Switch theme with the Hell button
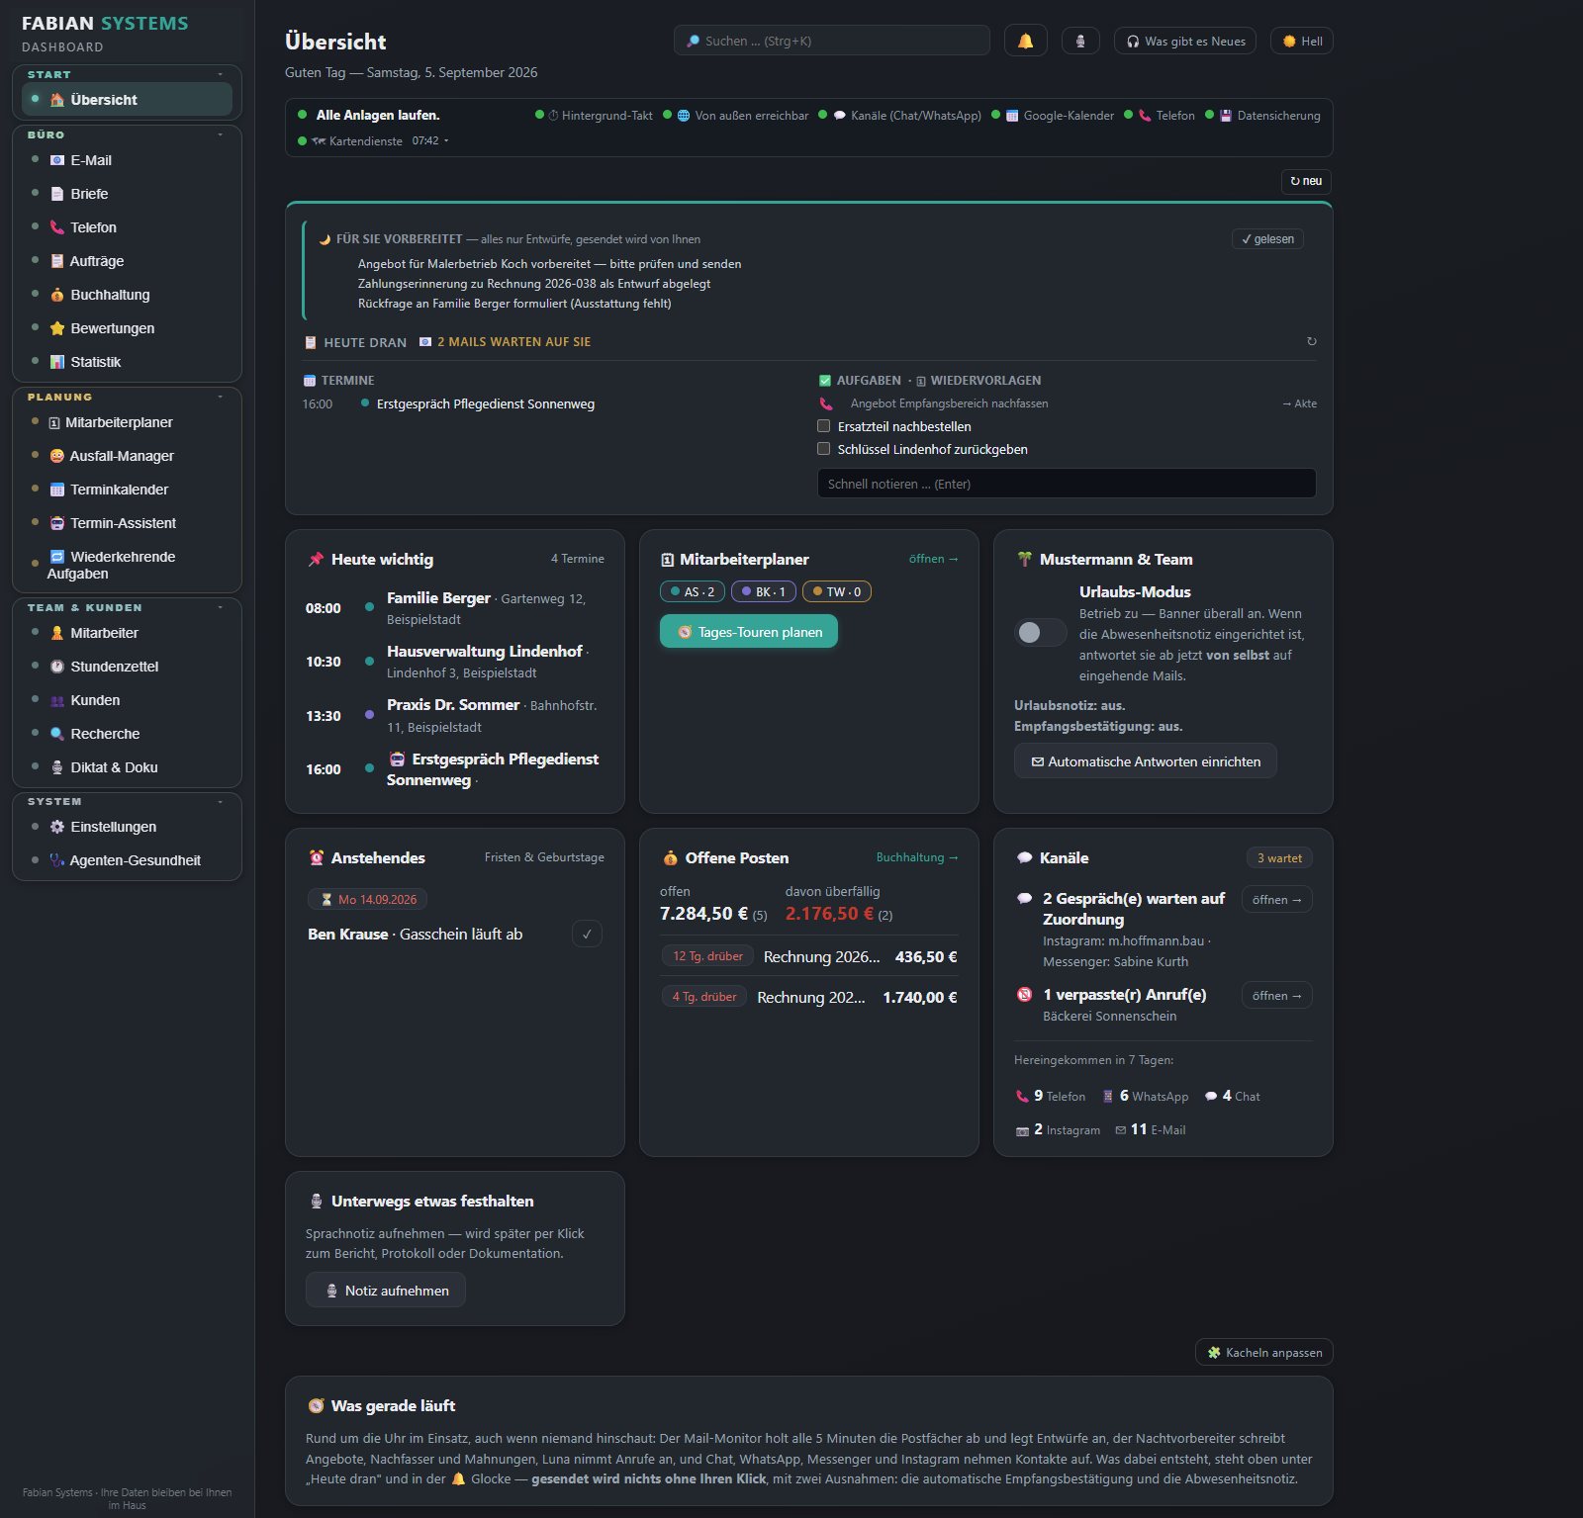Screen dimensions: 1583x1518 [1301, 41]
